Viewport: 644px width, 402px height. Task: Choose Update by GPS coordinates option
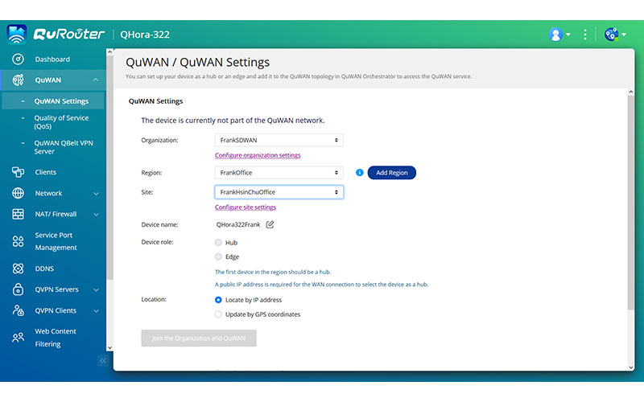click(219, 314)
